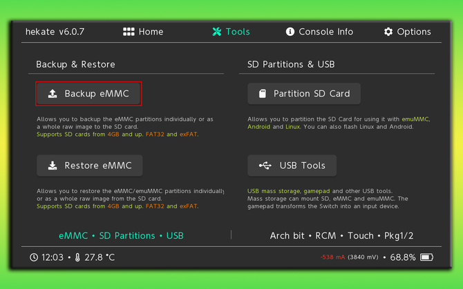The height and width of the screenshot is (289, 463).
Task: Click the Backup eMMC button
Action: pos(88,94)
